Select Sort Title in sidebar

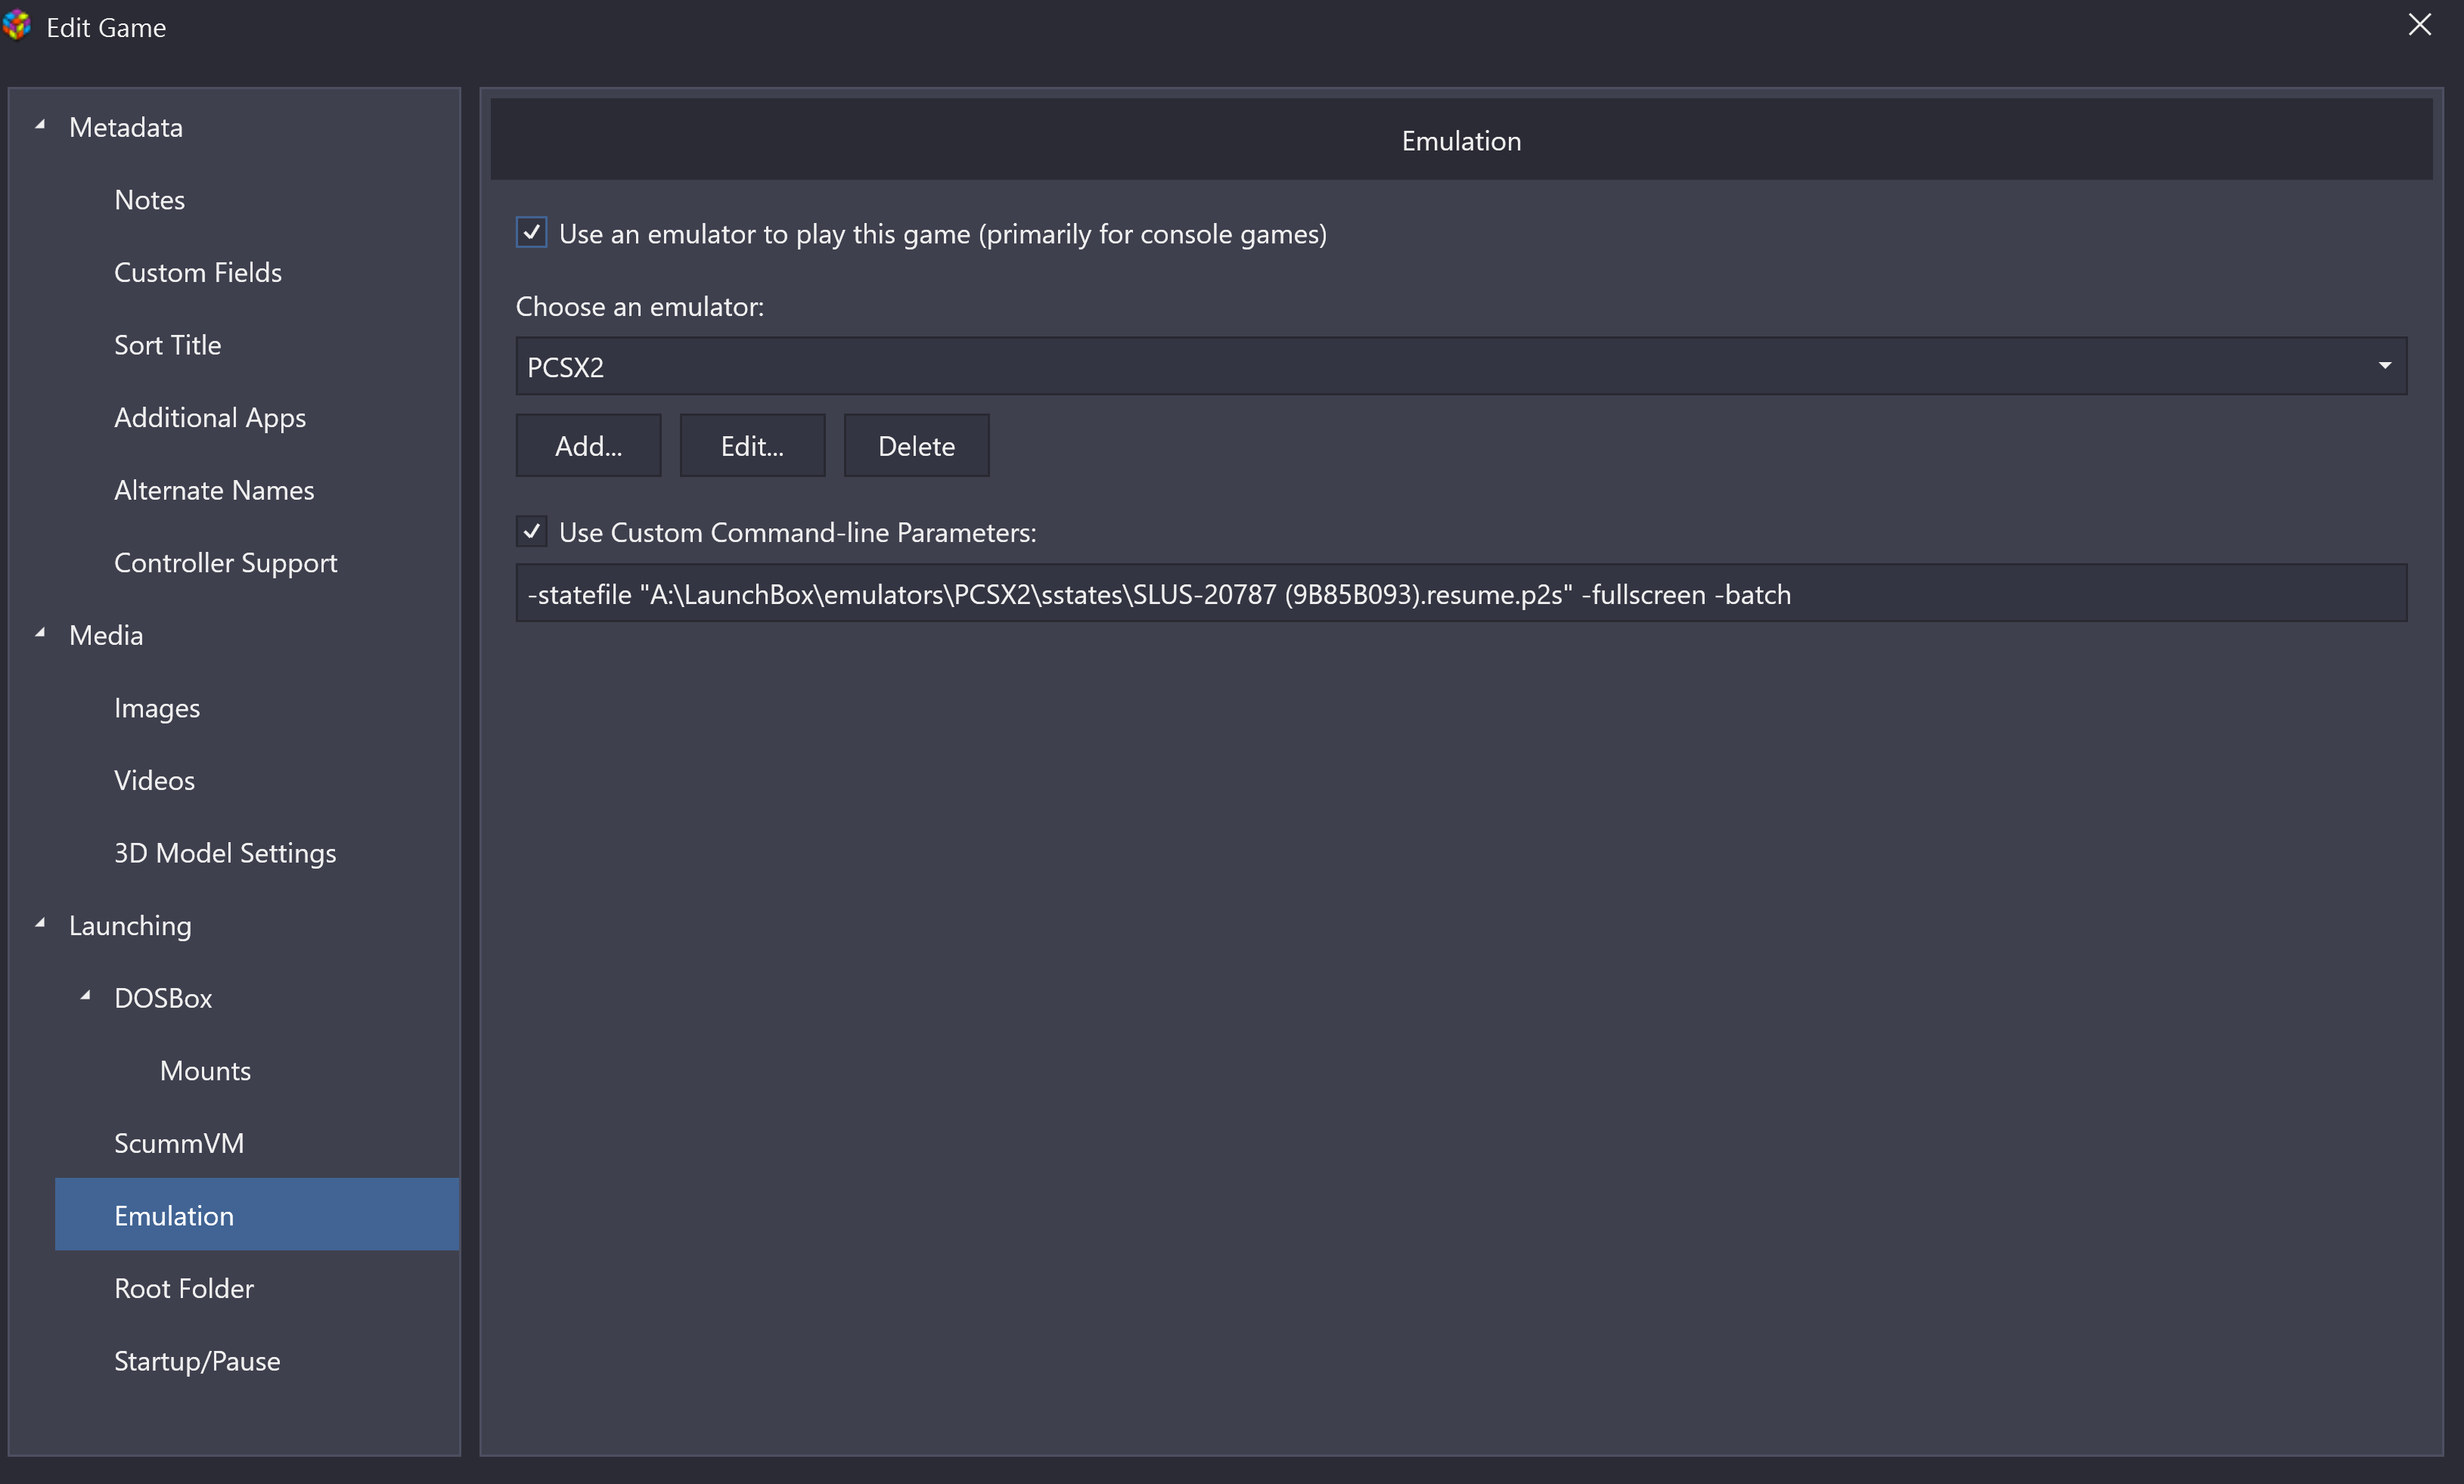168,345
